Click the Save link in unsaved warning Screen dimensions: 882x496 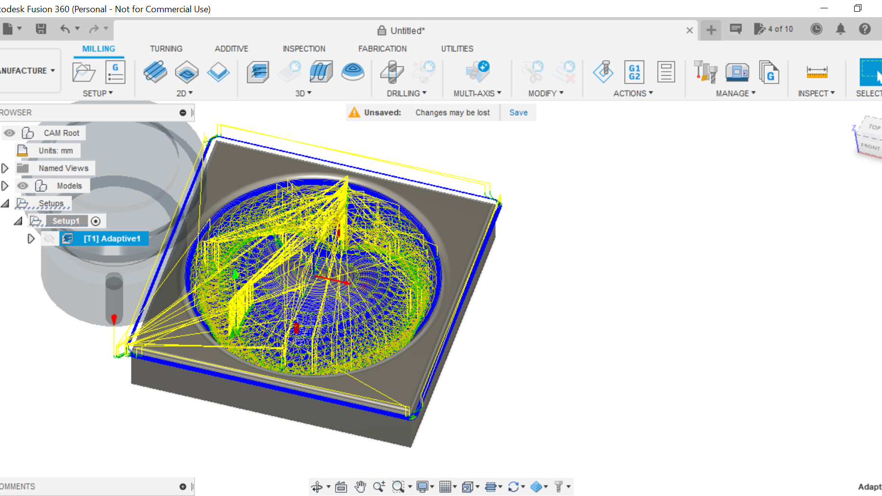518,113
